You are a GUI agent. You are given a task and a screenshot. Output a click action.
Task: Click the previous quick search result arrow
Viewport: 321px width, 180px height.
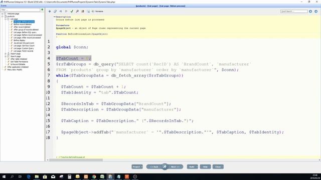coord(310,11)
